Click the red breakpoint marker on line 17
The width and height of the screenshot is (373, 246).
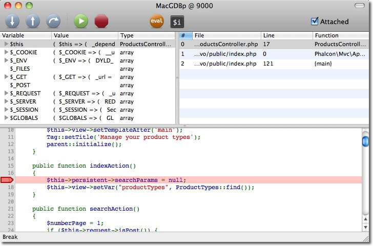click(x=7, y=180)
